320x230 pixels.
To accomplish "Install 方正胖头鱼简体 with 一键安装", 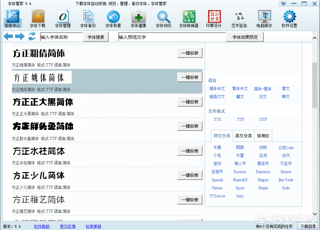I will click(x=190, y=126).
